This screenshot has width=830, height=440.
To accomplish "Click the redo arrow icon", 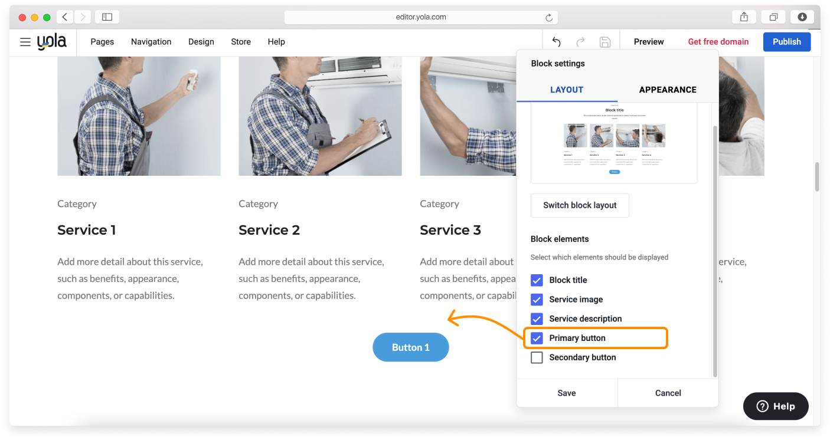I will (x=580, y=42).
